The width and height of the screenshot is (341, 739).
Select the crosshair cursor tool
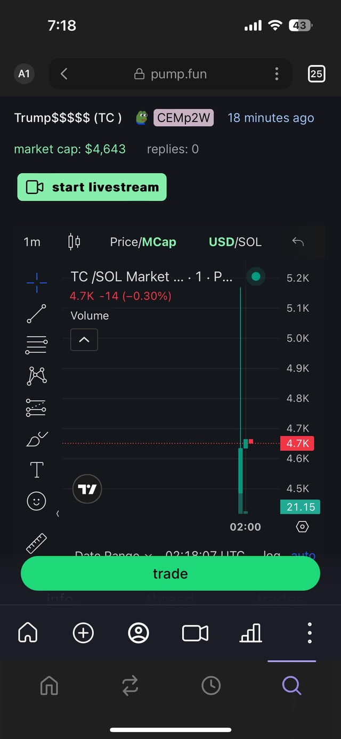coord(36,282)
